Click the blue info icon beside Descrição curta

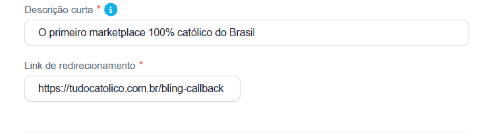111,10
